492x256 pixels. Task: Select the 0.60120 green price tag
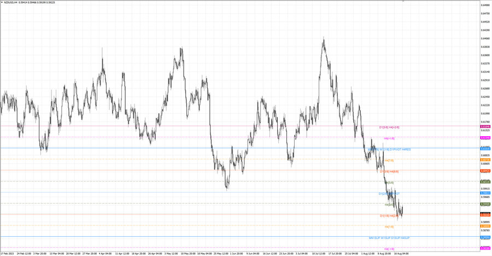click(485, 182)
